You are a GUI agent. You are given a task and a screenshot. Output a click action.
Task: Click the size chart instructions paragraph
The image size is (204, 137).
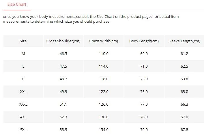coord(91,19)
